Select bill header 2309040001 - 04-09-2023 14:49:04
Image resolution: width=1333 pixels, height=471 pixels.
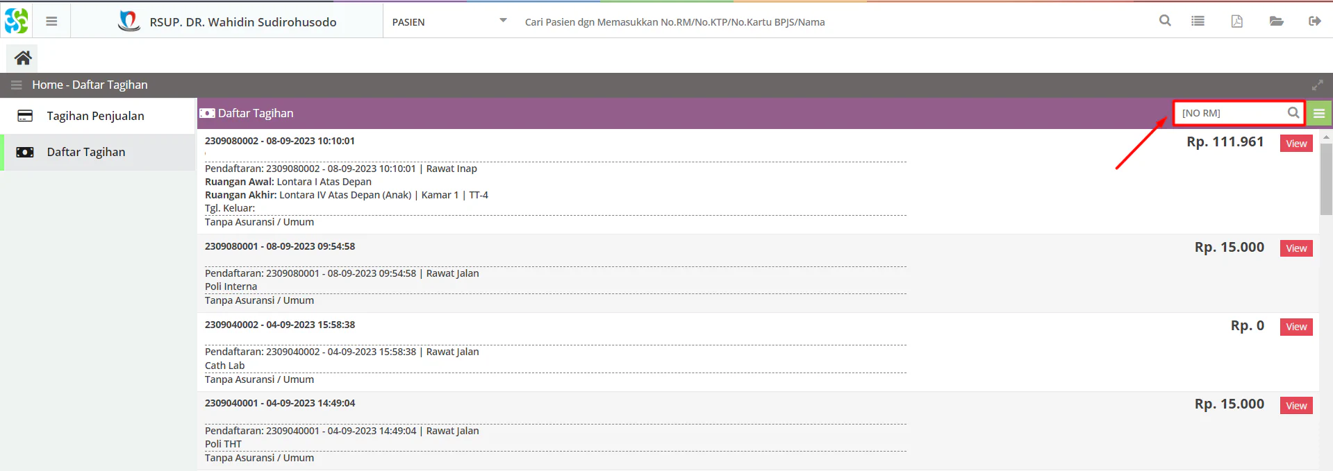[x=280, y=403]
